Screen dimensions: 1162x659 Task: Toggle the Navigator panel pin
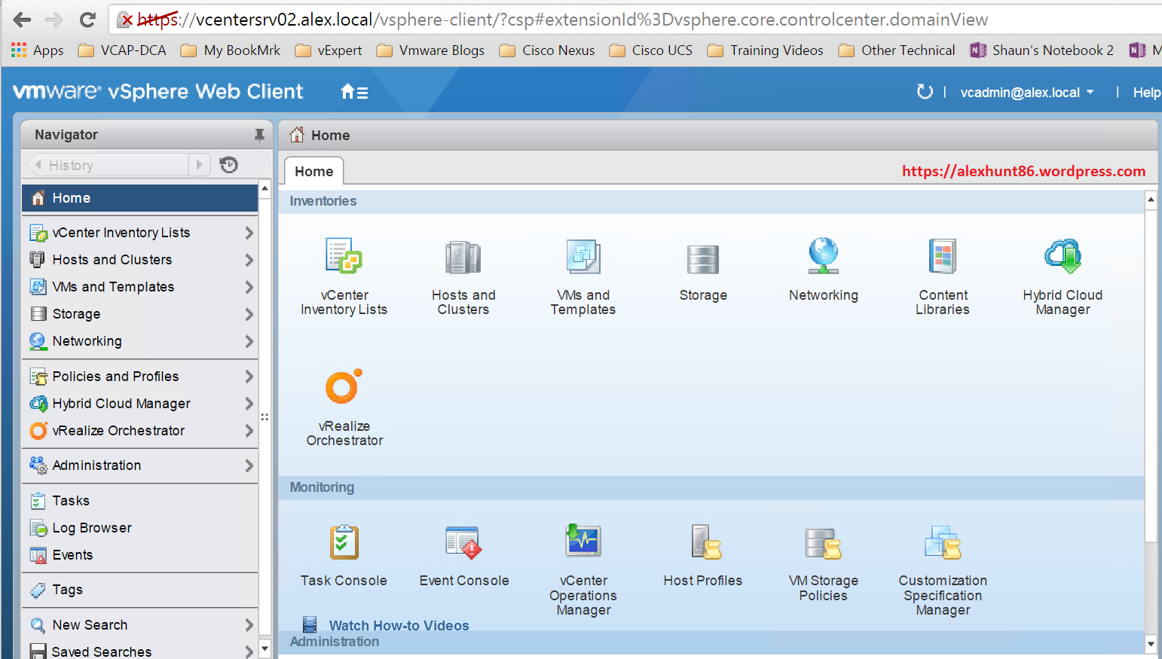[259, 135]
